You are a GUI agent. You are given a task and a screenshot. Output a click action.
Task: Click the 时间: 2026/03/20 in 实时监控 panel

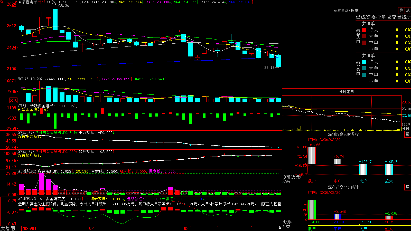(324, 140)
